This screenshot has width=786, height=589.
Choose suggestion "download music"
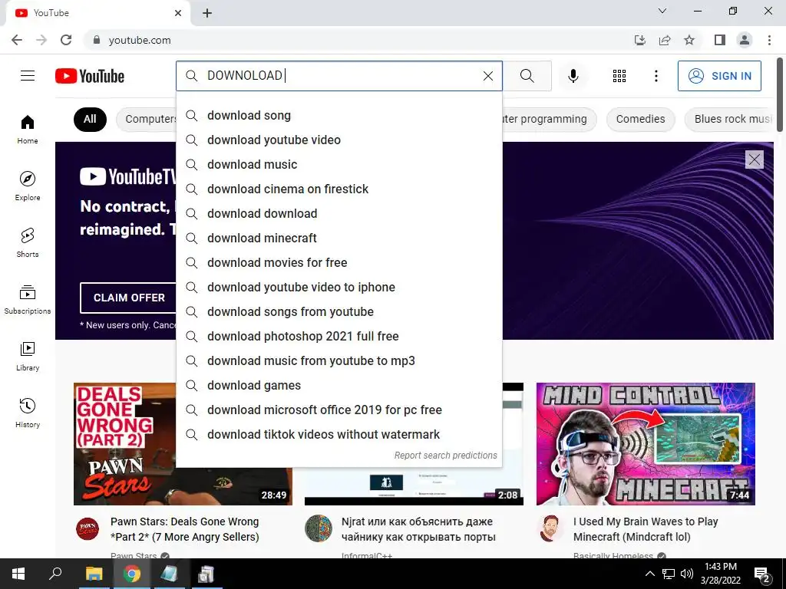339,164
